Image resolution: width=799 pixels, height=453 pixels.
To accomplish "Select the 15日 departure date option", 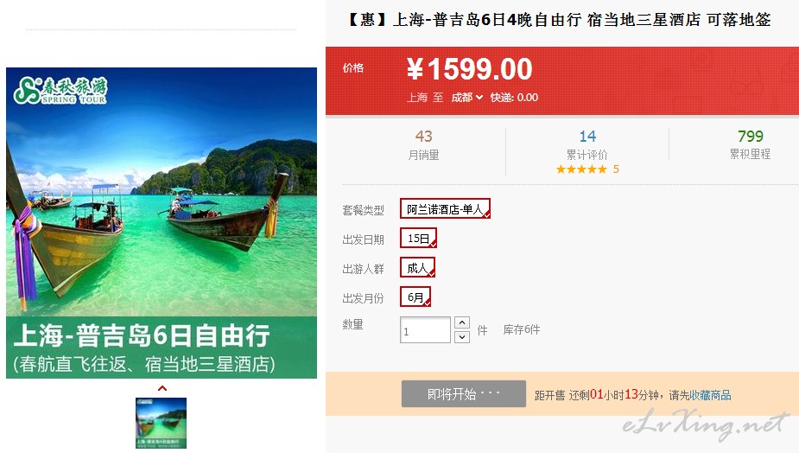I will 418,239.
